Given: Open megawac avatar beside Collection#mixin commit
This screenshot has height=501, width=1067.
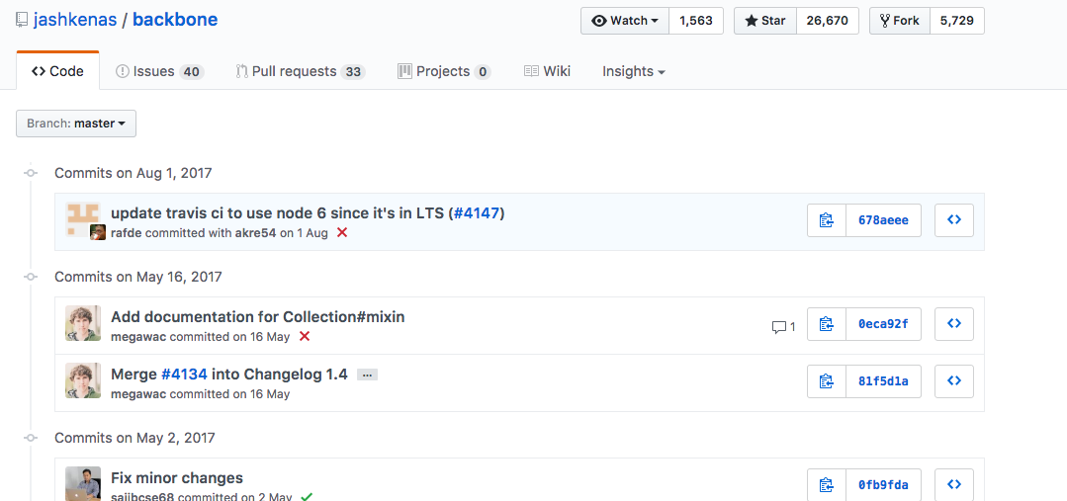Looking at the screenshot, I should (x=83, y=323).
